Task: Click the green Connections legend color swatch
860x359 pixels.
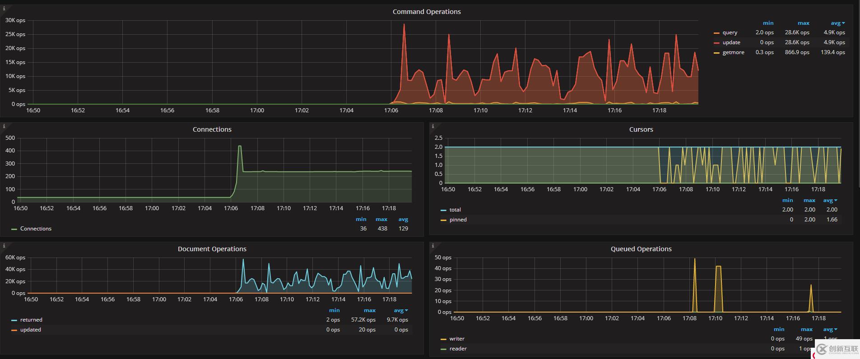Action: (x=14, y=229)
